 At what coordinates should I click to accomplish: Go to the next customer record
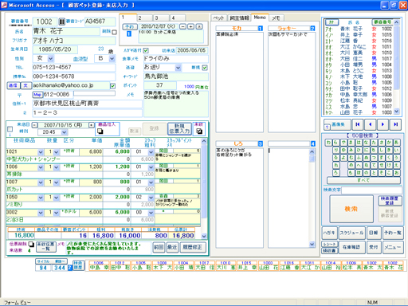tap(382, 124)
